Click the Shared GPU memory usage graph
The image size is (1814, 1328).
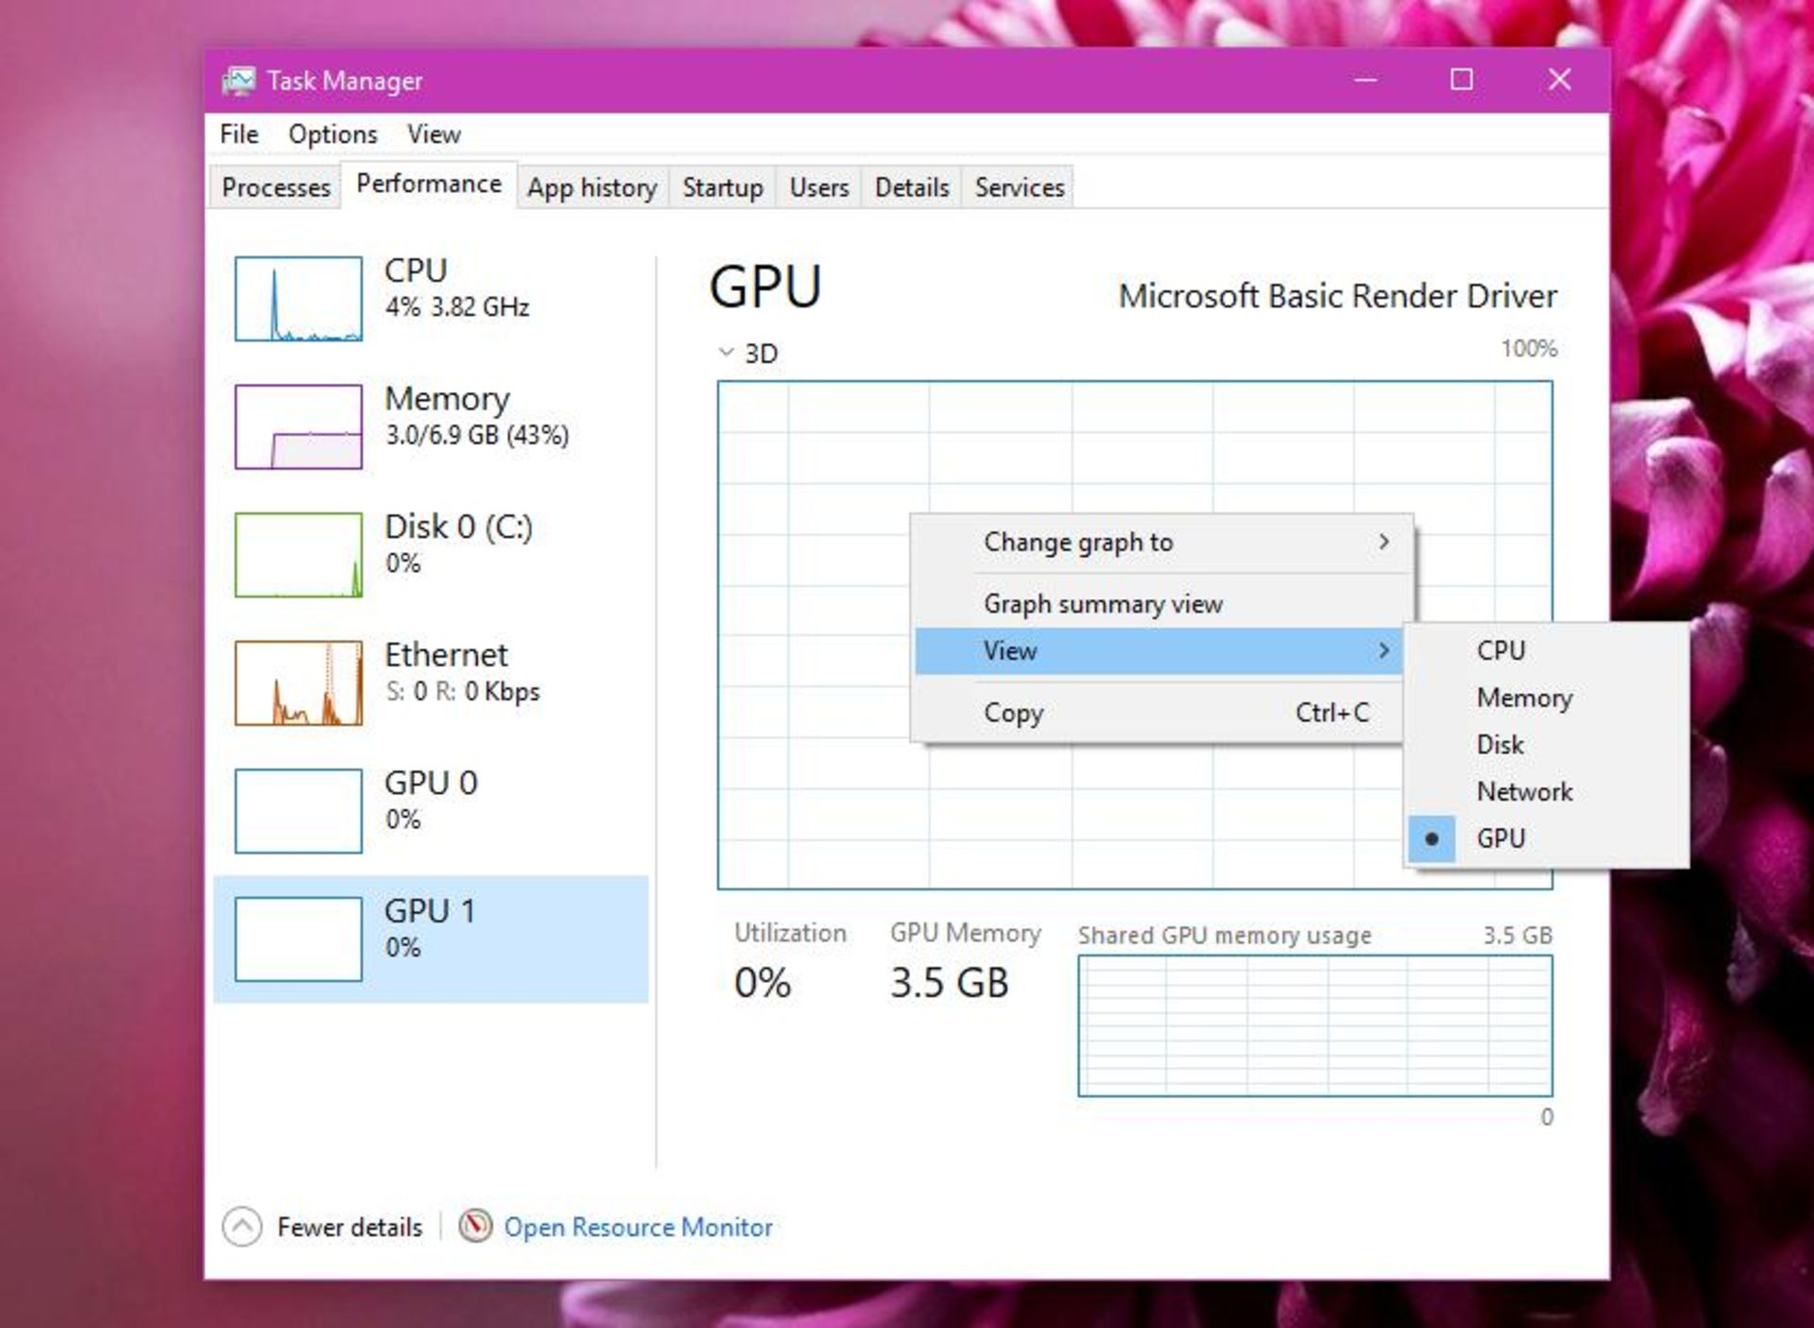click(1314, 1026)
